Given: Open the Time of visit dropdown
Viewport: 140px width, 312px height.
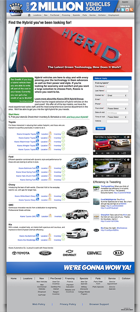Looking at the screenshot, I should 117,117.
